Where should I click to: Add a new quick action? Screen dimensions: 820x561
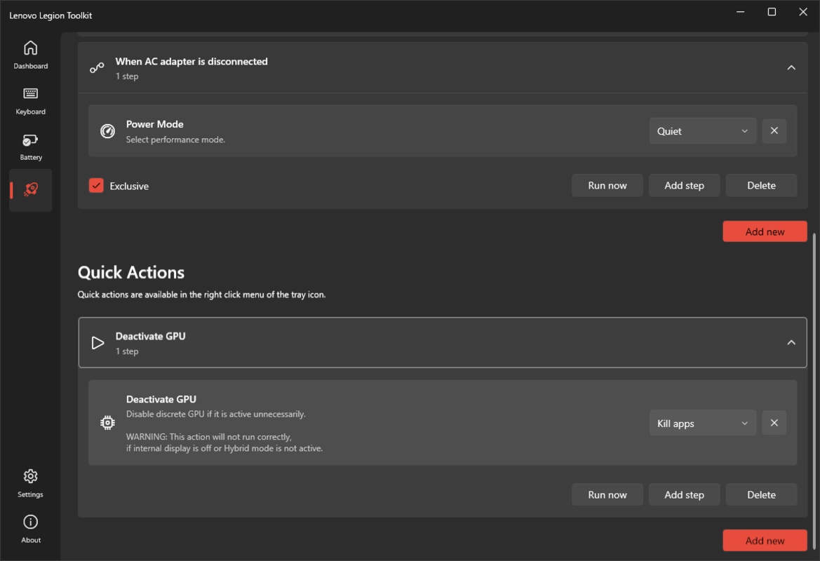[765, 541]
